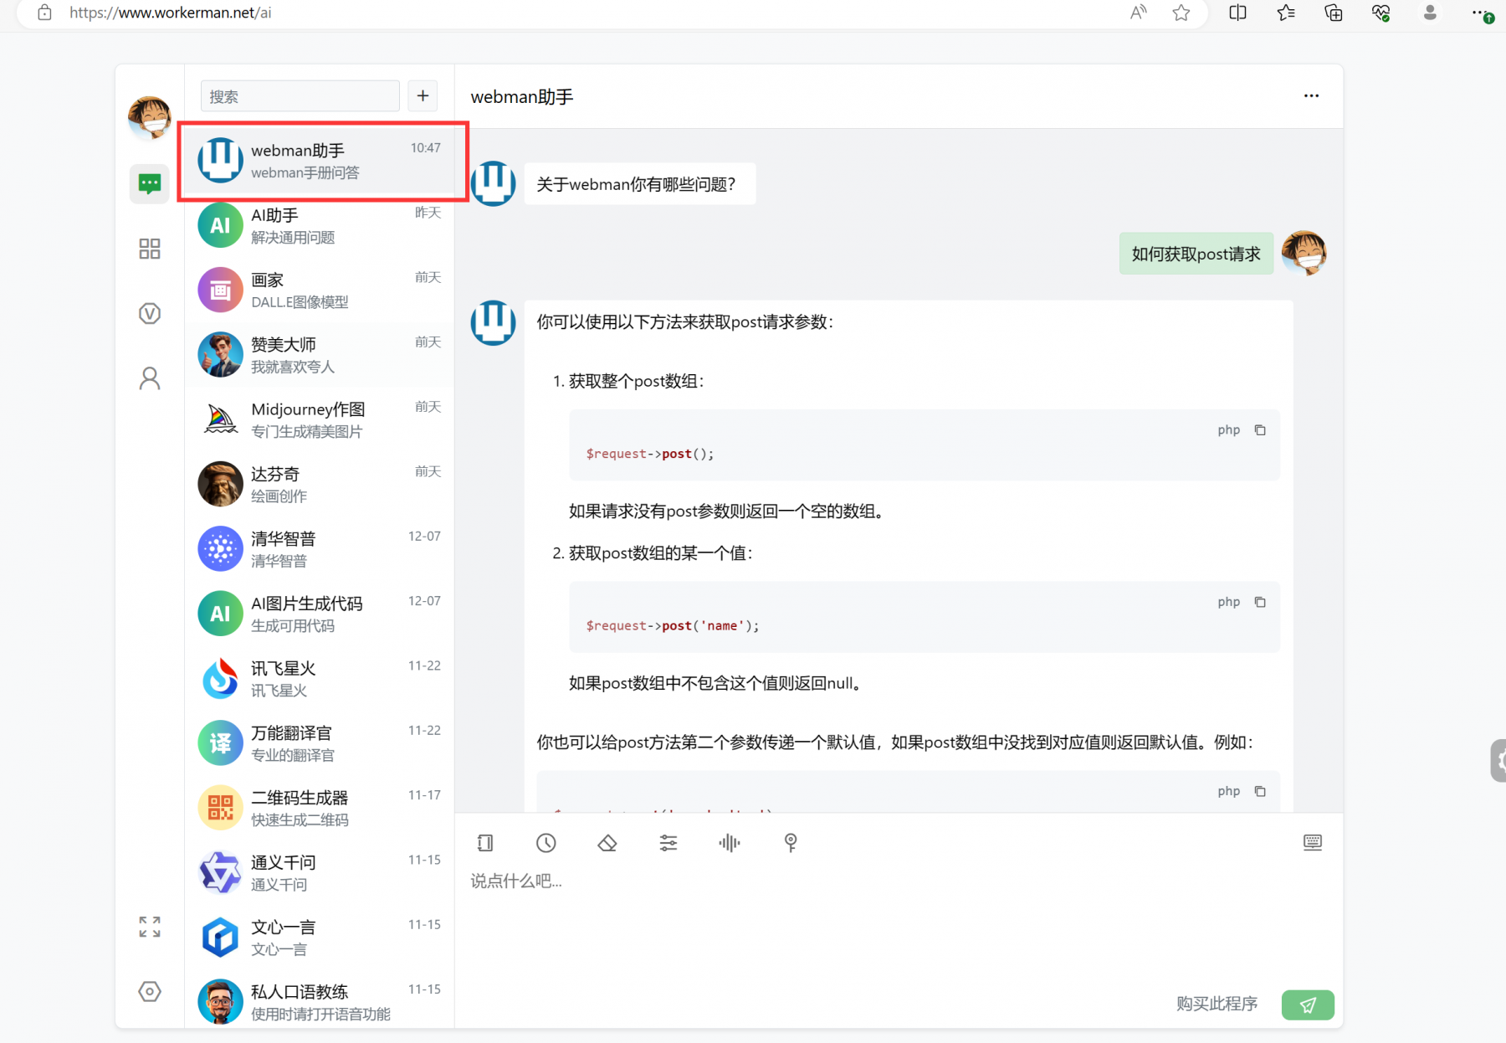Toggle browser split screen icon
The width and height of the screenshot is (1506, 1043).
click(x=1237, y=13)
